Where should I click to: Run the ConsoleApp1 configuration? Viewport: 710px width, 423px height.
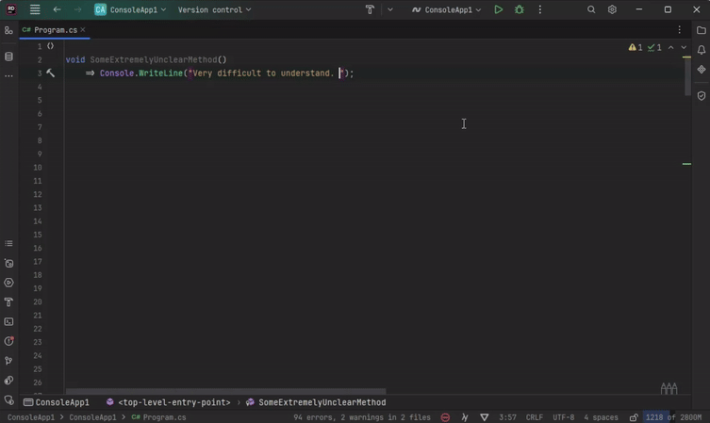click(x=498, y=9)
